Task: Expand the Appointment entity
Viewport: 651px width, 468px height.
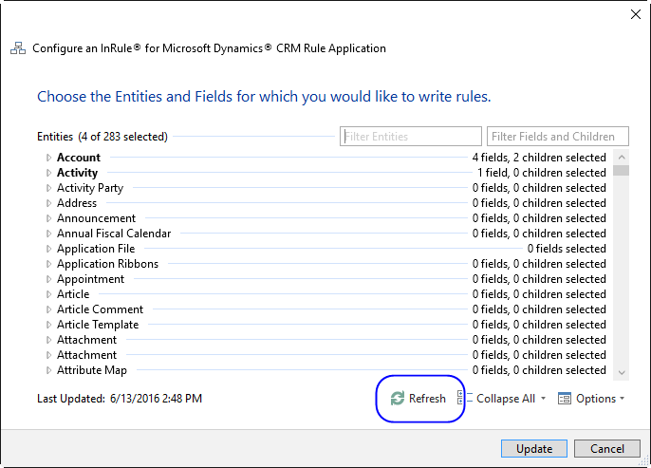Action: click(x=48, y=279)
